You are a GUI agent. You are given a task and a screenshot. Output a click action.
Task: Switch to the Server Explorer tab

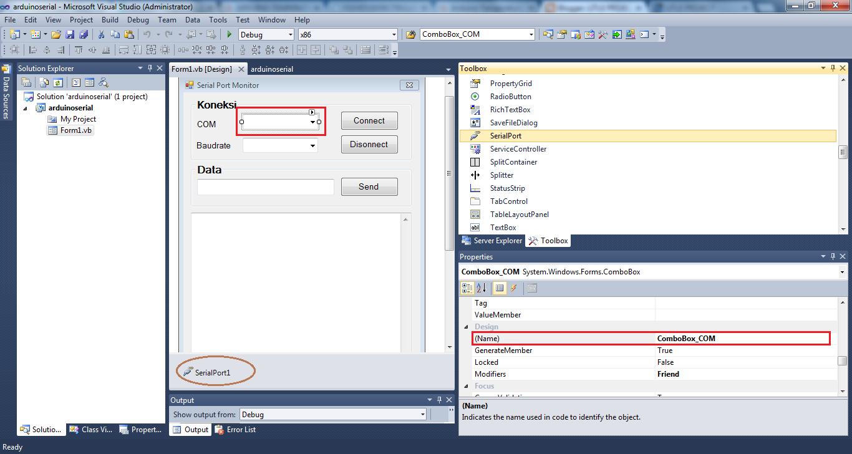[491, 241]
